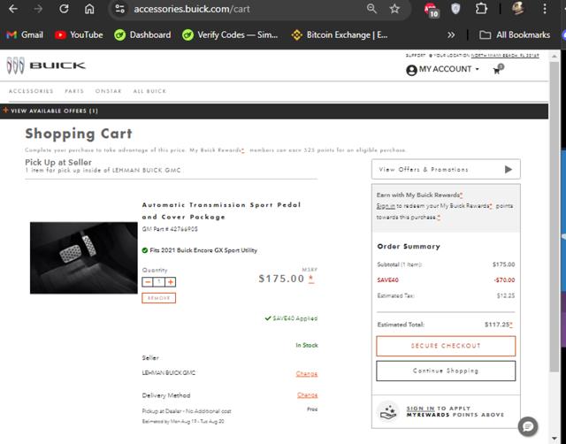Click the SECURE CHECKOUT button
566x444 pixels.
446,346
